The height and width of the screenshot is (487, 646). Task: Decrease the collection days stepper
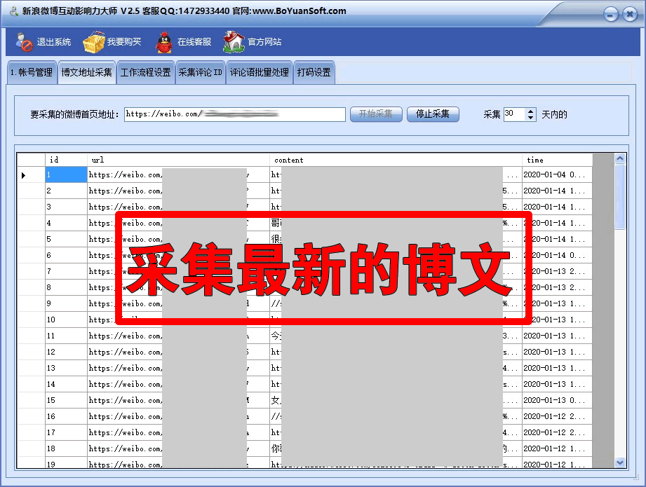click(x=531, y=117)
